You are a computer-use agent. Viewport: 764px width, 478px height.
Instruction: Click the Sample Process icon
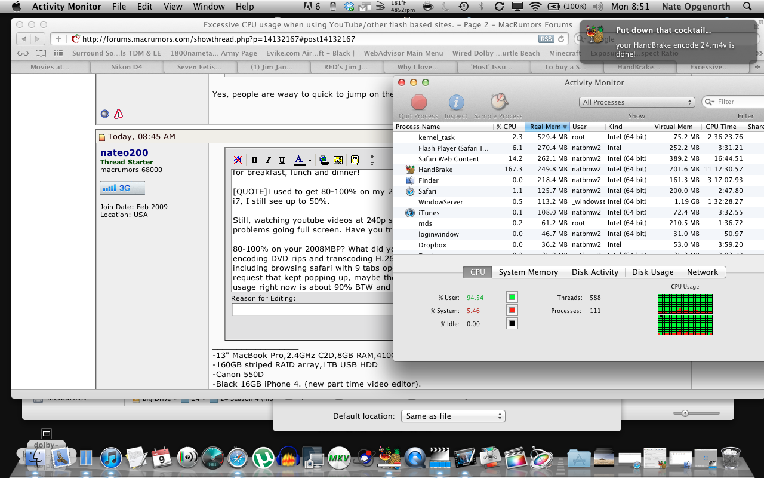[x=498, y=102]
